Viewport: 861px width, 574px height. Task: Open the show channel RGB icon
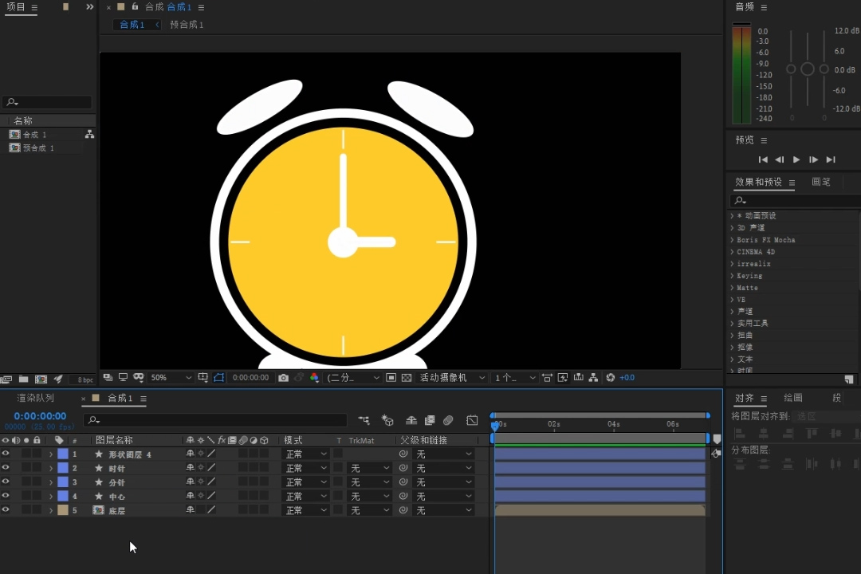(314, 378)
